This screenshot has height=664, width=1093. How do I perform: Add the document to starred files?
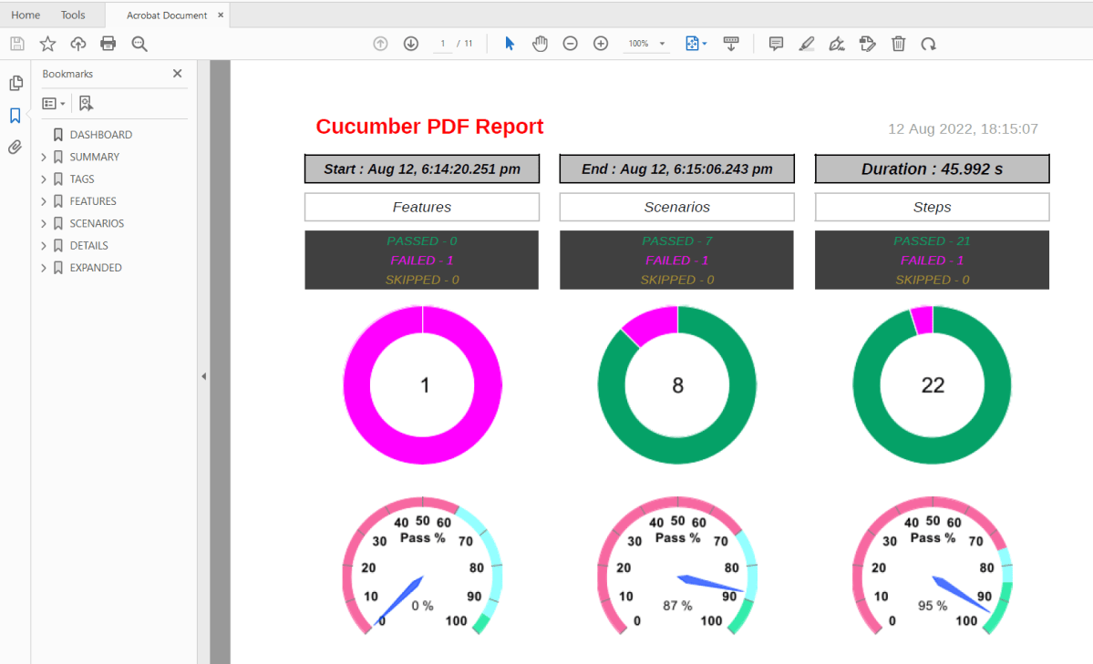tap(47, 44)
